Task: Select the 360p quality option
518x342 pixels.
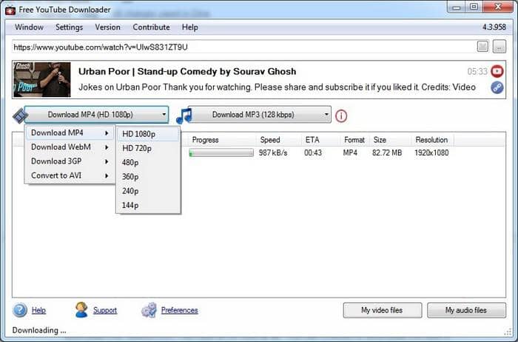Action: (x=148, y=177)
